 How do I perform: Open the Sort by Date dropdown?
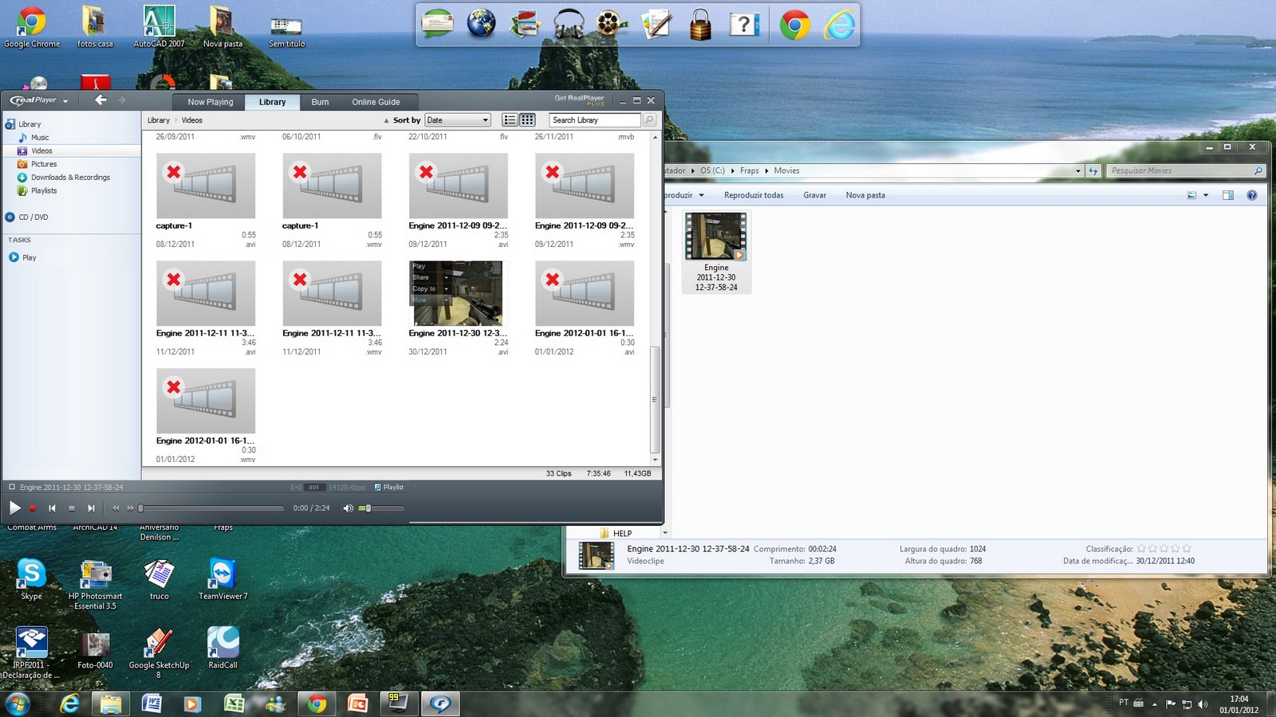tap(458, 120)
